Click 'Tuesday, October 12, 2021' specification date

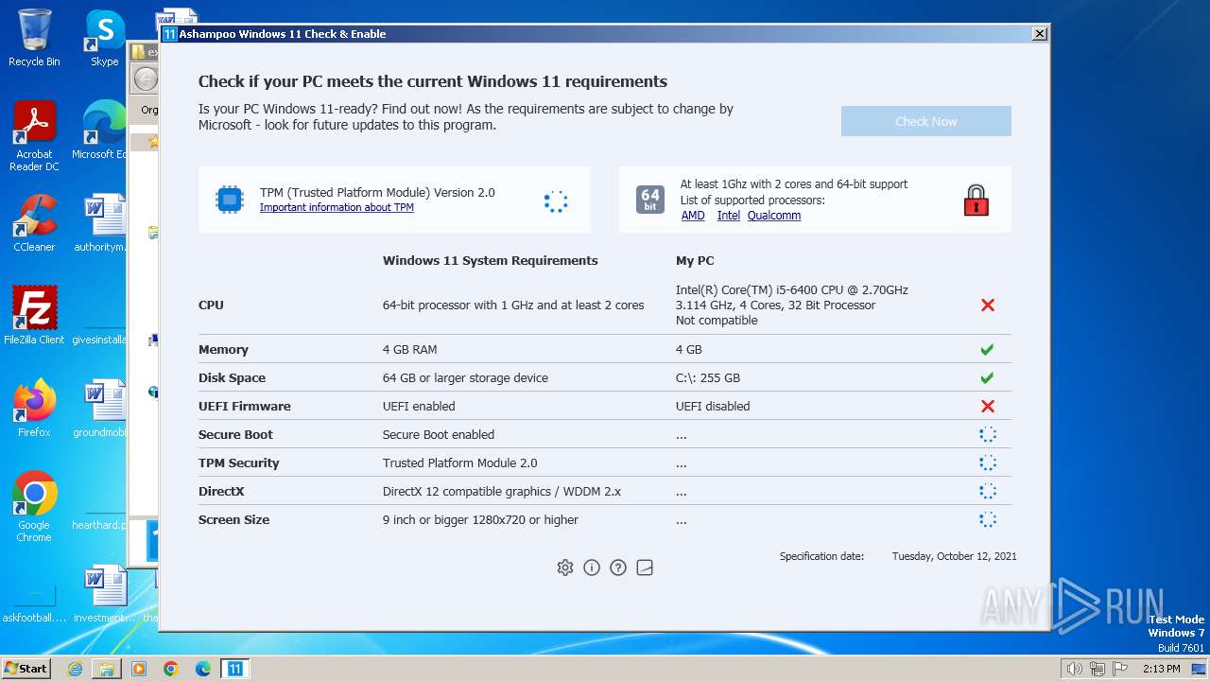coord(955,556)
